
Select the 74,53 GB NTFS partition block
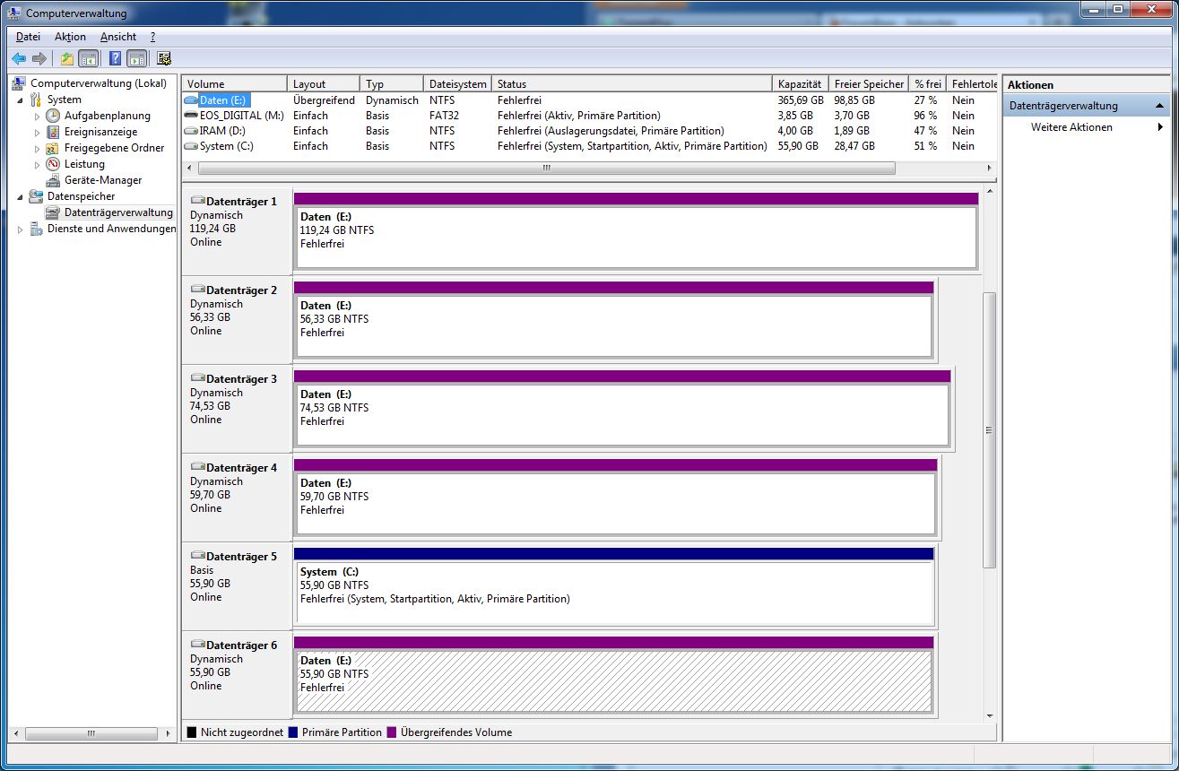622,415
